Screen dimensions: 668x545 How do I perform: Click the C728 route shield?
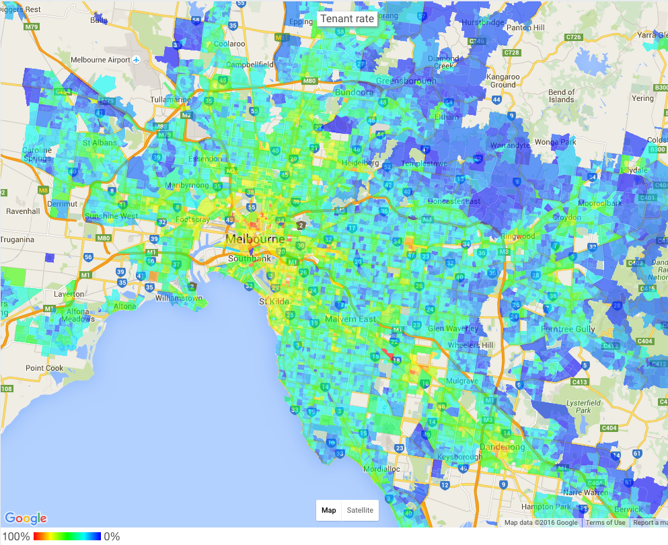click(513, 52)
